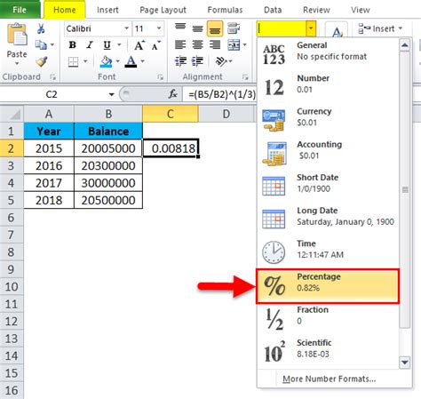Align text to the middle of the cell

point(197,28)
